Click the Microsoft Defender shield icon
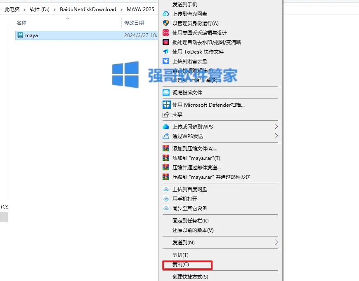Image resolution: width=359 pixels, height=281 pixels. [166, 105]
